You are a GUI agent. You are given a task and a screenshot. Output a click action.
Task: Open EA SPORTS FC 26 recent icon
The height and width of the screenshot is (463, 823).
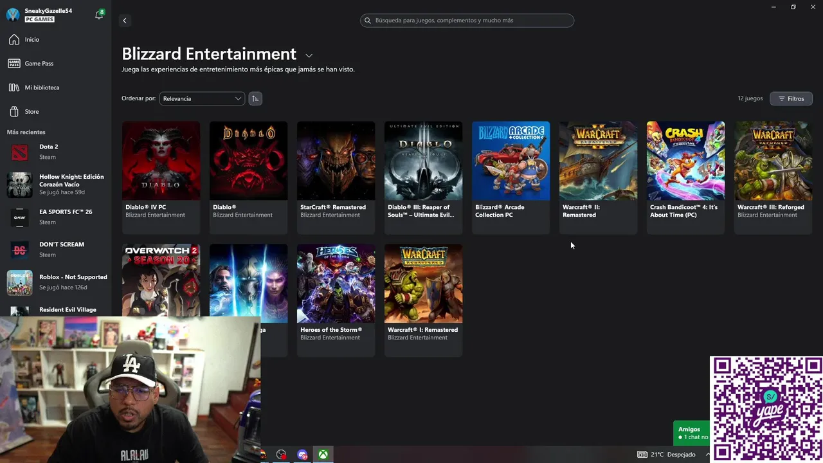(19, 217)
